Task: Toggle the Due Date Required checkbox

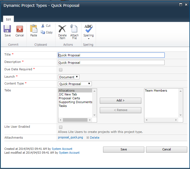Action: click(61, 70)
